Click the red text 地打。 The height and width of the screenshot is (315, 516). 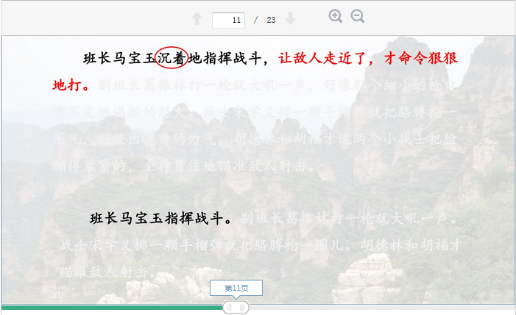click(x=71, y=85)
